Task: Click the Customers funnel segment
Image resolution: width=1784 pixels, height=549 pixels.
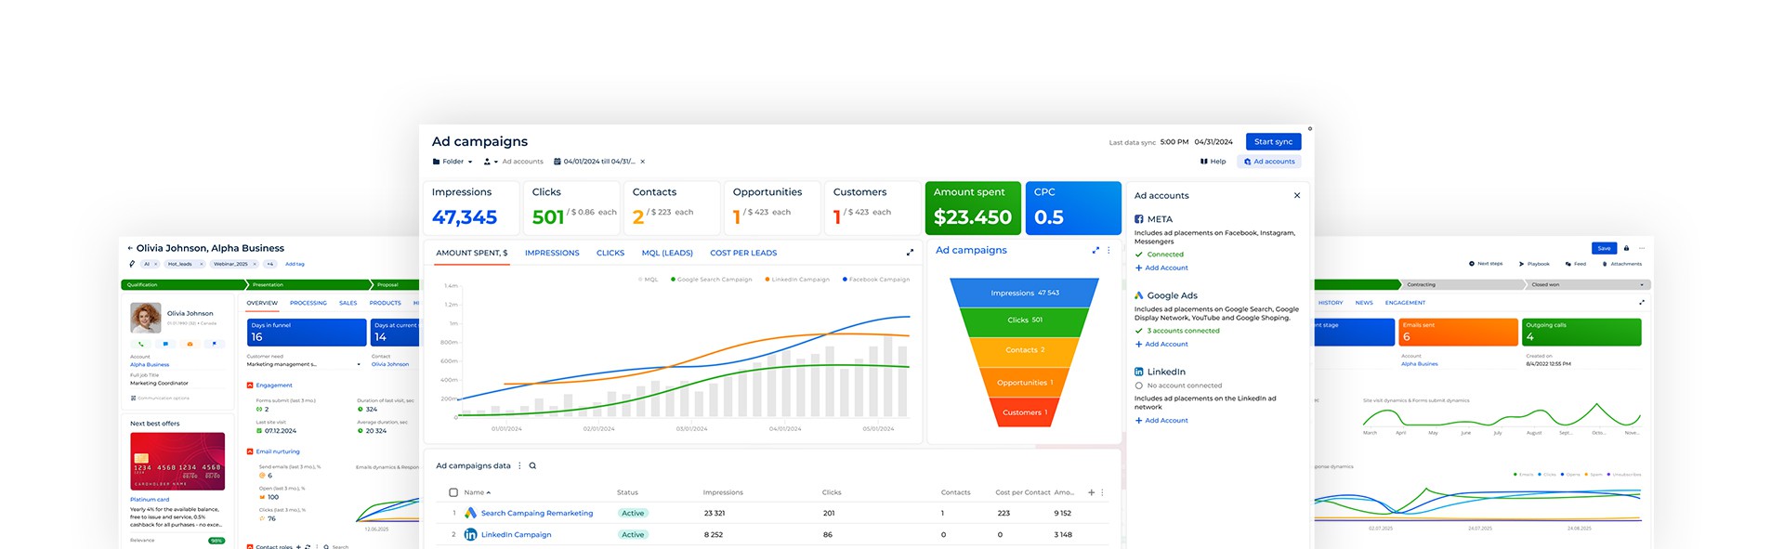Action: [x=1025, y=412]
